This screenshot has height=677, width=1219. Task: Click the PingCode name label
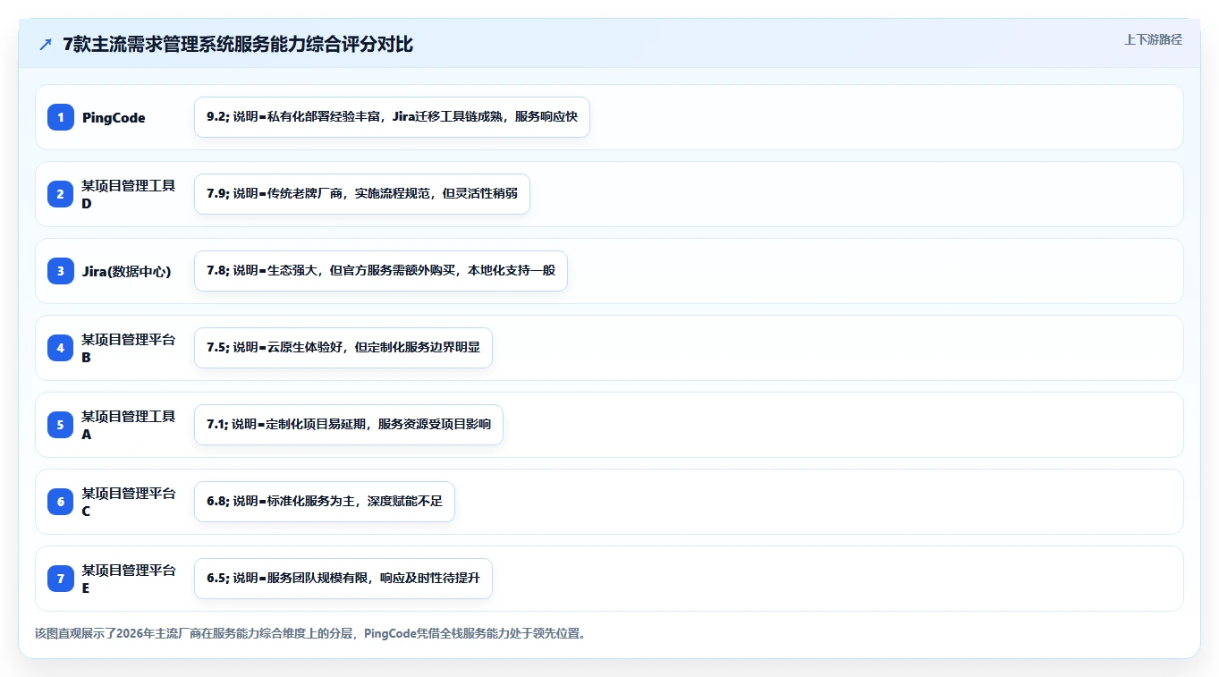114,117
